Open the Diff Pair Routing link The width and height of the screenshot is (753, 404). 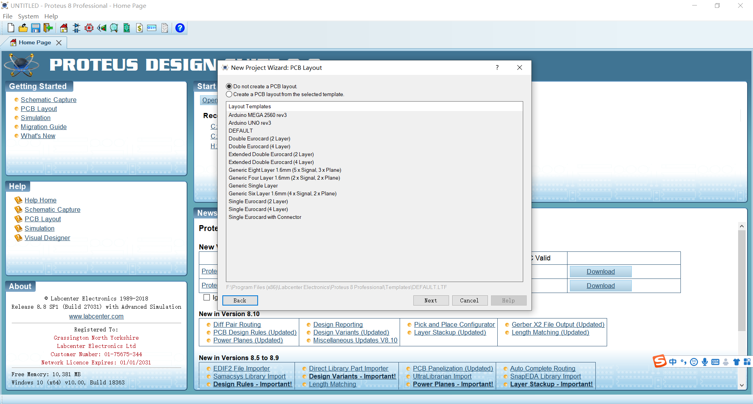237,324
